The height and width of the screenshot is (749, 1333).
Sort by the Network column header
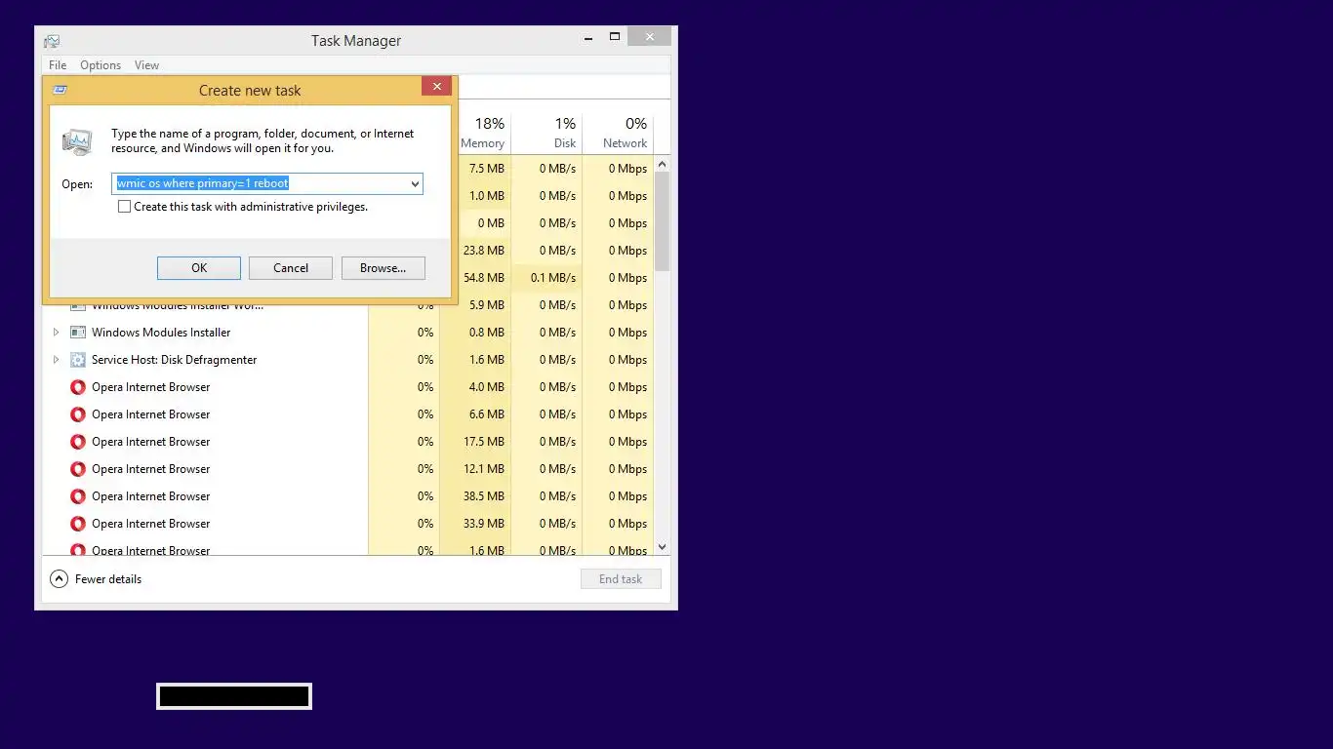coord(625,143)
